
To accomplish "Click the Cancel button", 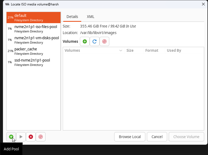I will (157, 137).
